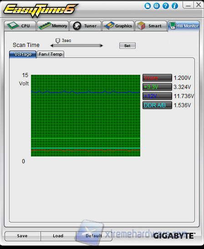This screenshot has height=249, width=204.
Task: Open help via question mark icon
Action: [x=166, y=6]
